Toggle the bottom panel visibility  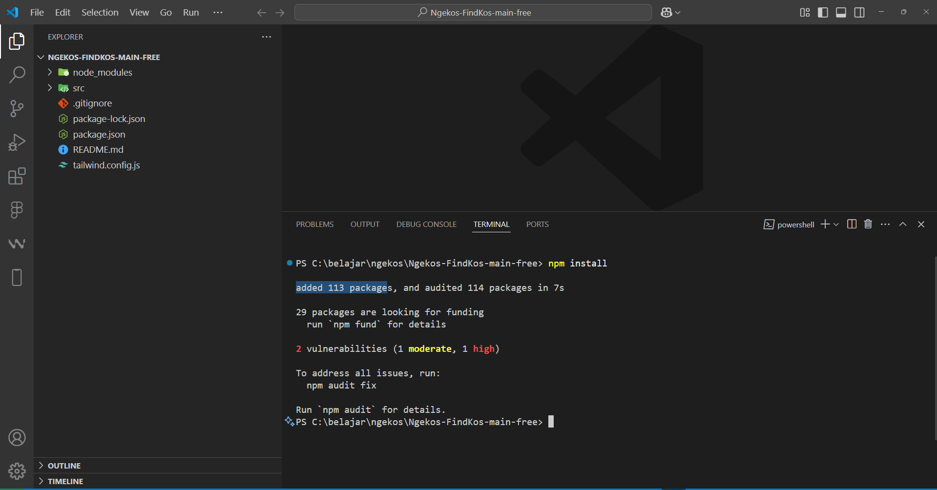pyautogui.click(x=841, y=13)
